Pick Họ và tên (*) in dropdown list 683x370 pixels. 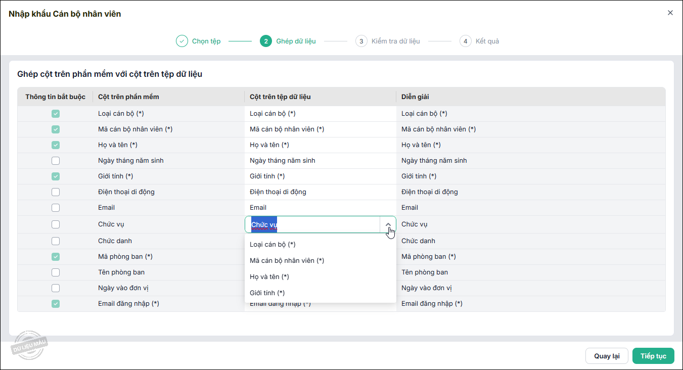click(269, 277)
